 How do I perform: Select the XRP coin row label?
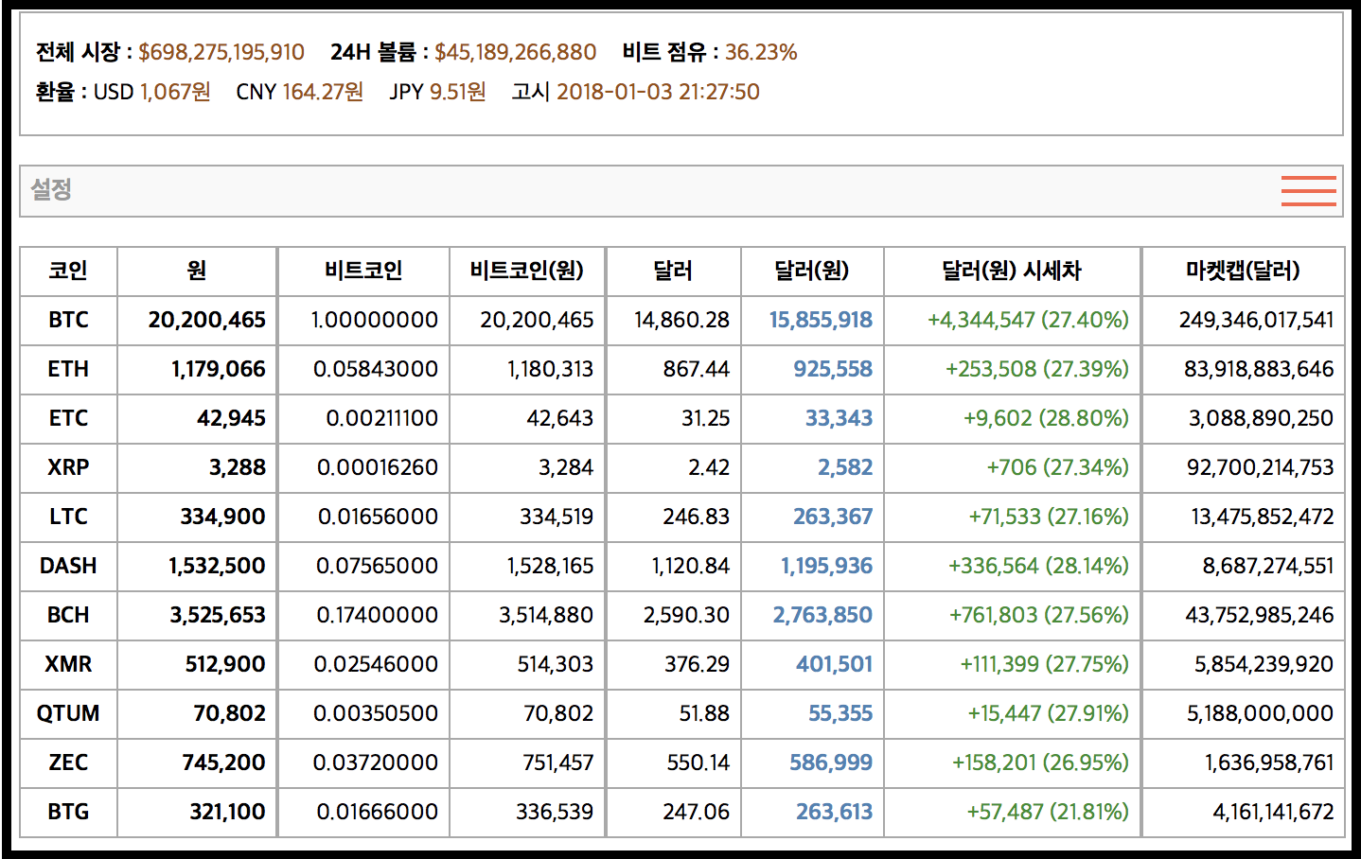point(68,468)
